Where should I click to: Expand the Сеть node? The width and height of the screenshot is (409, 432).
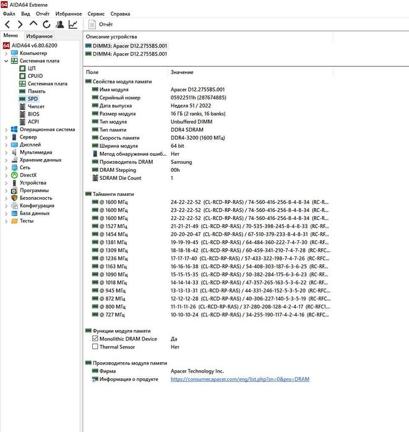(x=6, y=167)
